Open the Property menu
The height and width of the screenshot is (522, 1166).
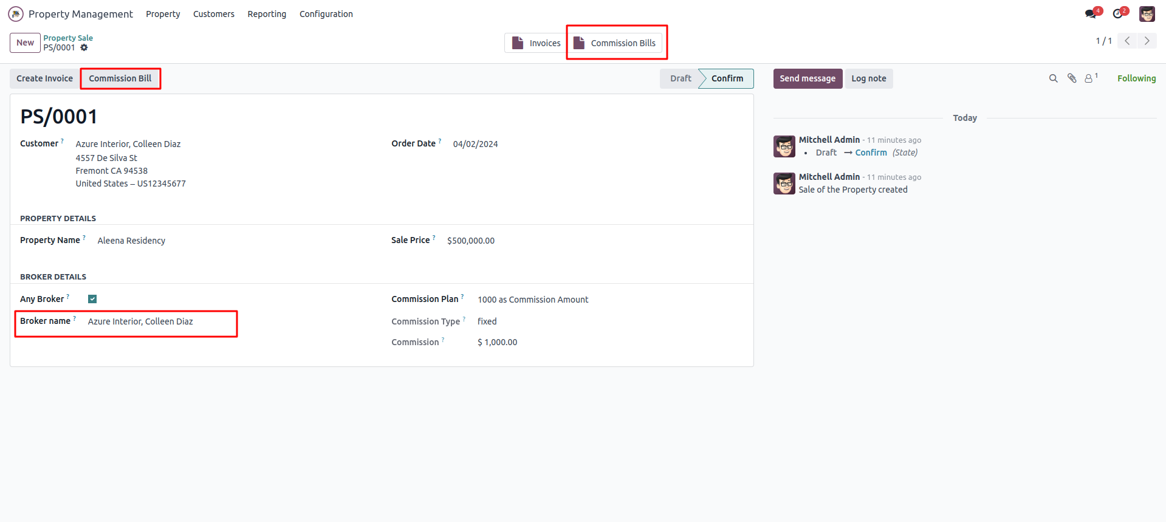tap(163, 14)
